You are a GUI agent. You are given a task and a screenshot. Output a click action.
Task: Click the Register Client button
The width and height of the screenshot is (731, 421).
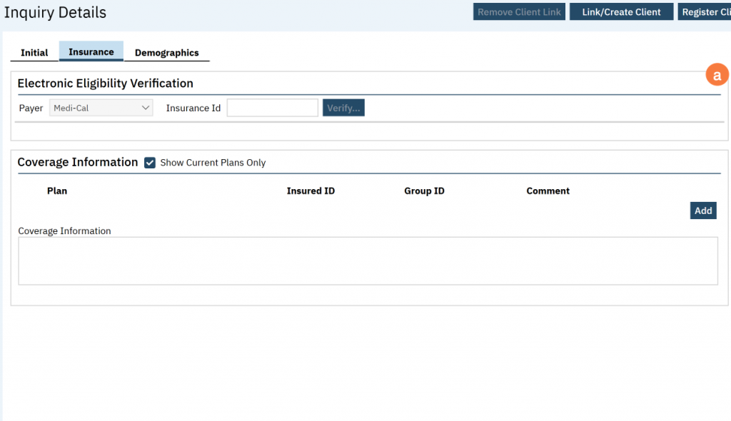pyautogui.click(x=704, y=12)
